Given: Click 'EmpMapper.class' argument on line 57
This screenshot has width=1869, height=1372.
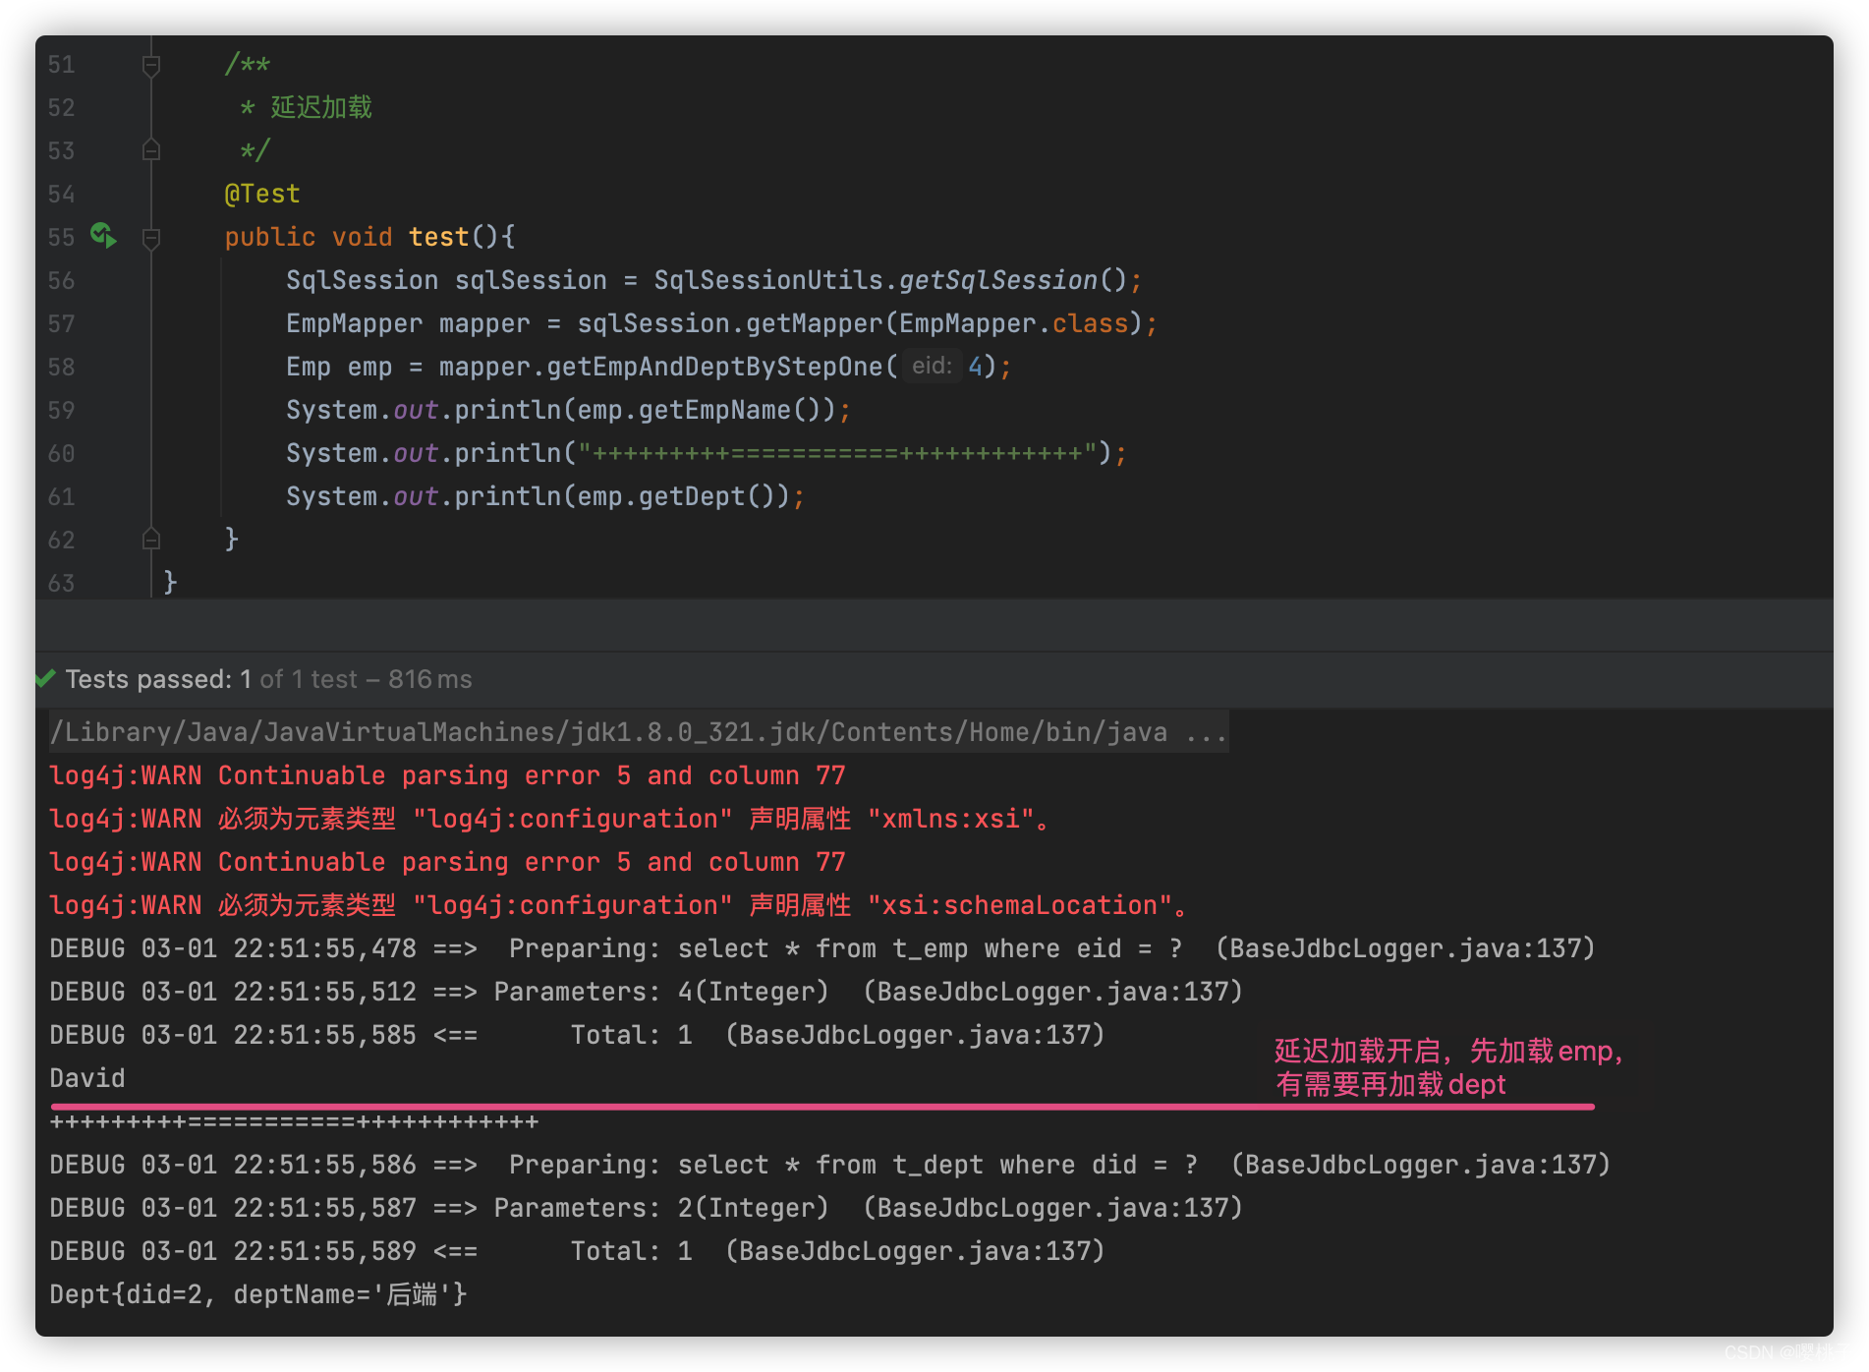Looking at the screenshot, I should tap(1014, 324).
